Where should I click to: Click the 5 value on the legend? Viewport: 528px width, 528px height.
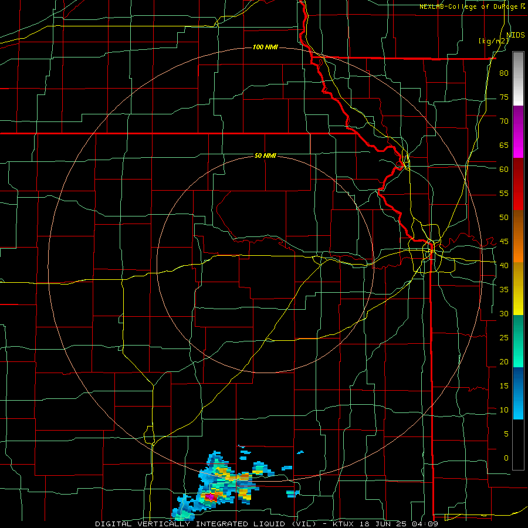(506, 434)
